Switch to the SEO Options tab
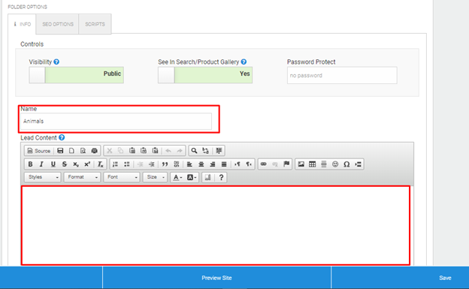Viewport: 469px width, 289px height. coord(58,24)
